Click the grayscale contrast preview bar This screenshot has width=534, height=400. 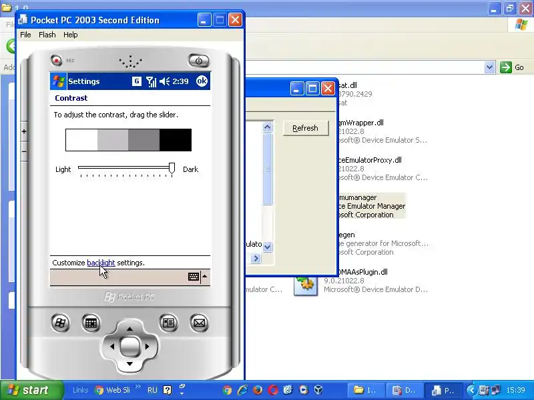128,140
